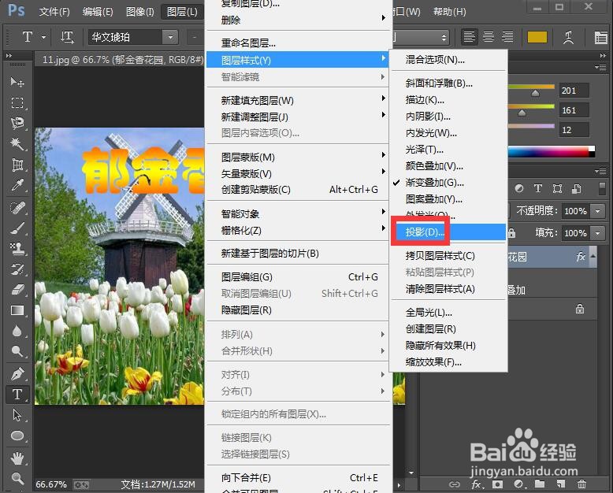
Task: Select the Rectangular Marquee tool
Action: [x=17, y=102]
